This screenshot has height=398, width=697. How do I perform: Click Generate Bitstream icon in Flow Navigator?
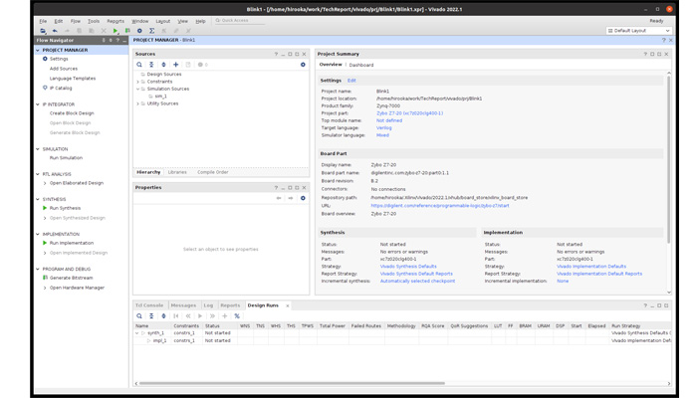45,278
